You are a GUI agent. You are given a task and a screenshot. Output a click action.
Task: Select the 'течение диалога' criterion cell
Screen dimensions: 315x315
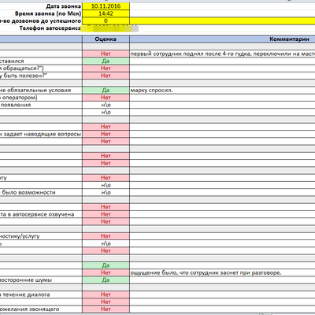41,295
